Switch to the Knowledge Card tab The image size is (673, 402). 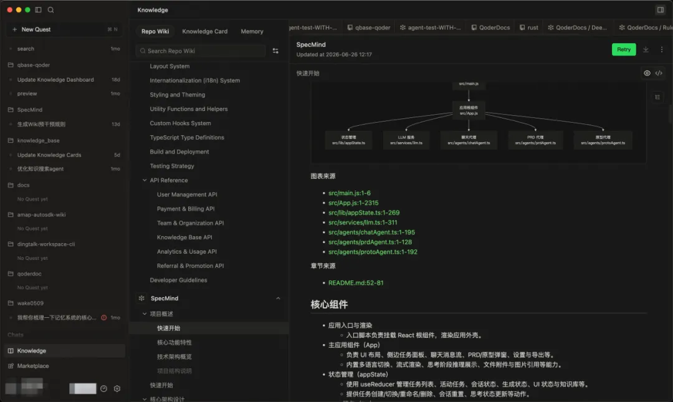205,31
